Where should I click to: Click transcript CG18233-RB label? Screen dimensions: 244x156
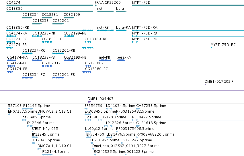coord(44,33)
